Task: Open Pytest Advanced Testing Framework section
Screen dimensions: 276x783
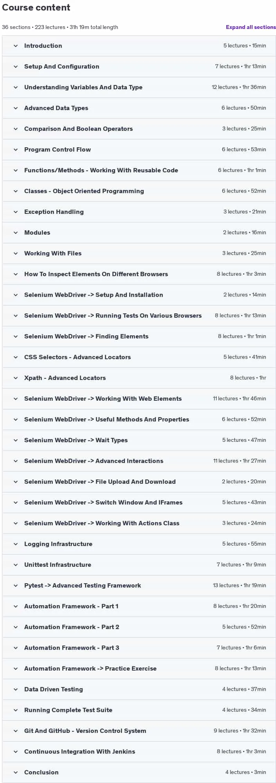Action: (139, 586)
